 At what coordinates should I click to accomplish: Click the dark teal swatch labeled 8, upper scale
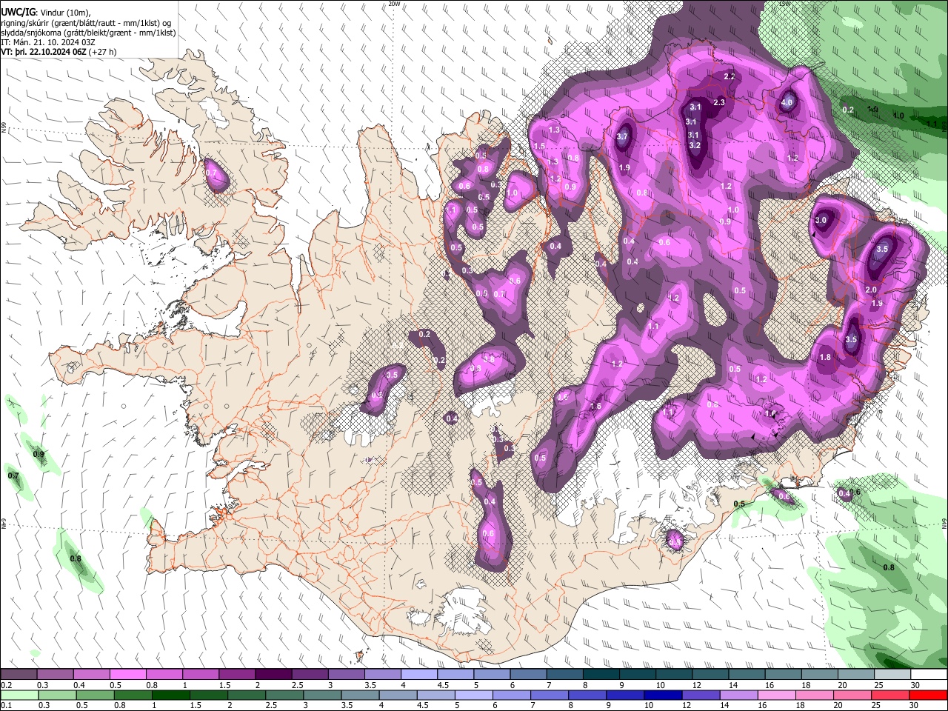coord(601,674)
